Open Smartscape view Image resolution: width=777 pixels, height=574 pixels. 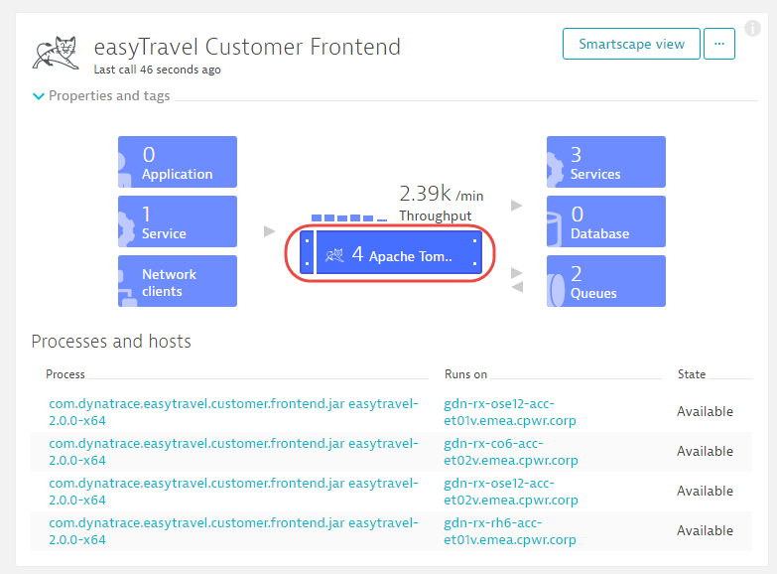click(x=631, y=44)
